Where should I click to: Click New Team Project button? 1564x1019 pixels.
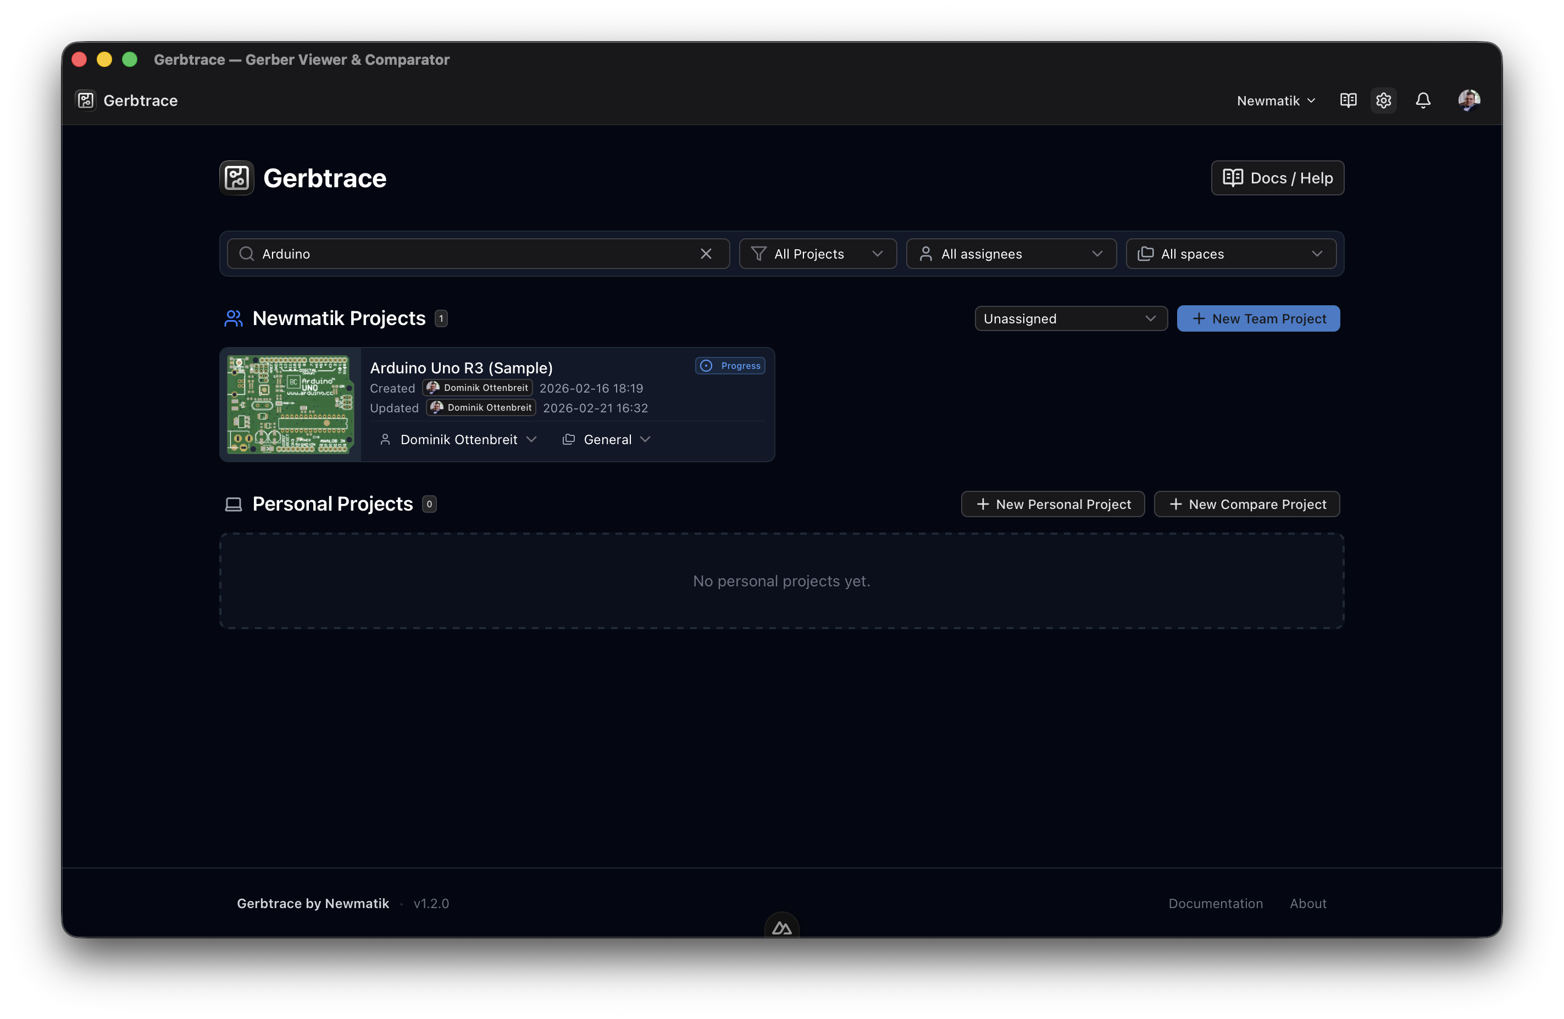pos(1258,318)
